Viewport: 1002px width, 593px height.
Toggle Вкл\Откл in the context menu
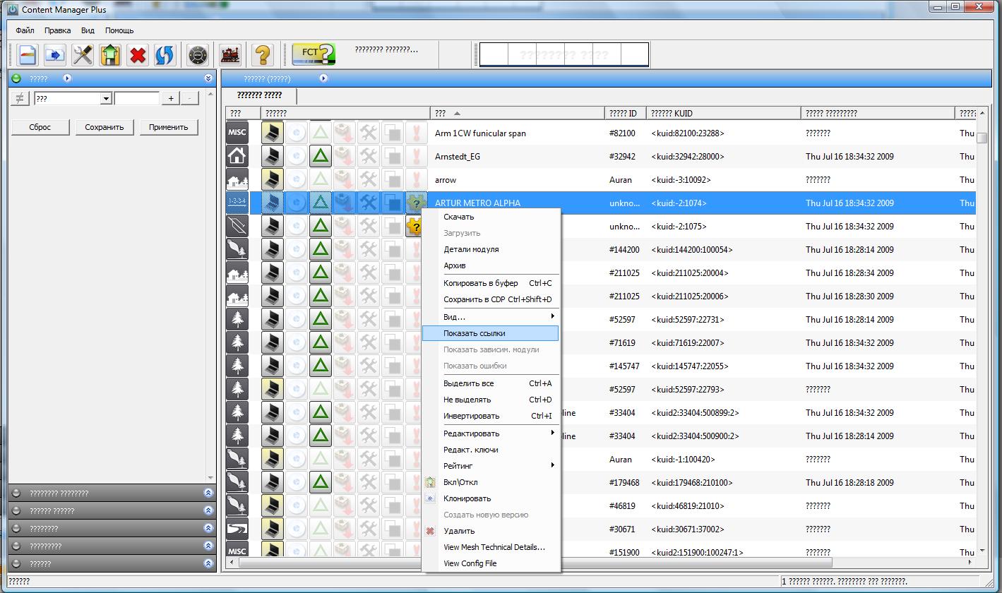[x=460, y=482]
